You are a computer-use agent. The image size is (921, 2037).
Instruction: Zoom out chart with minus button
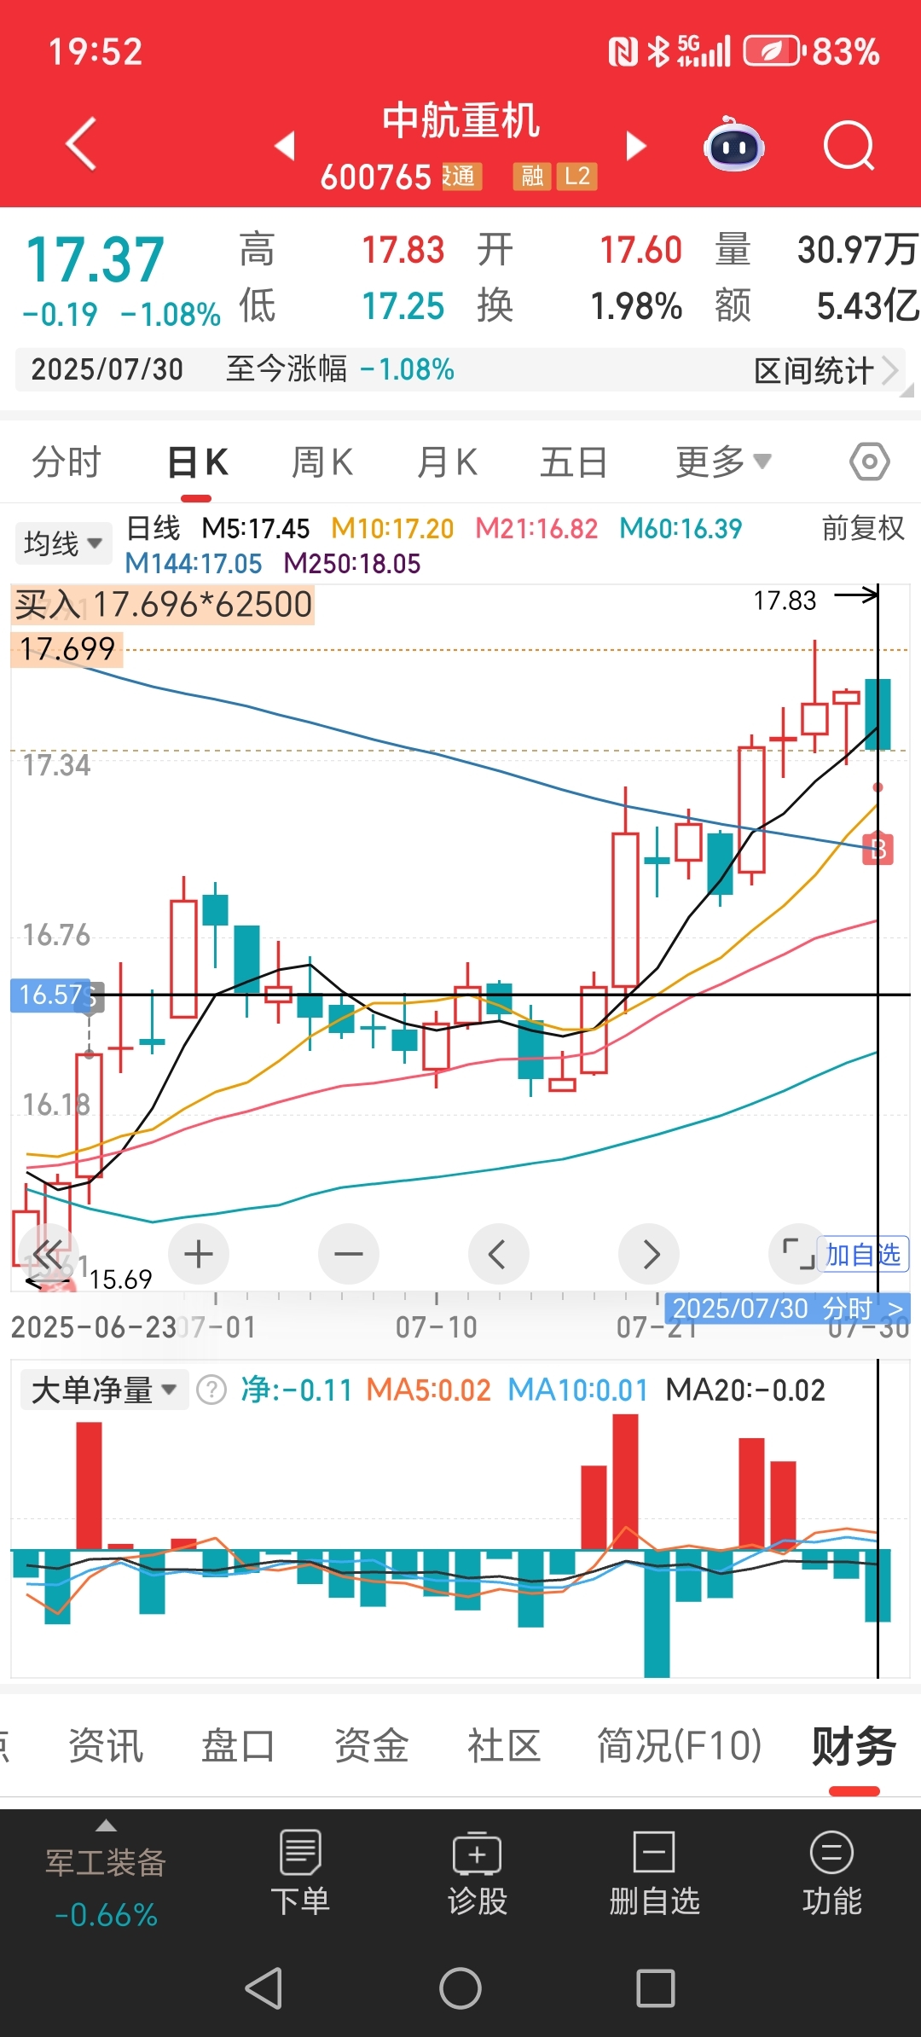(x=348, y=1254)
